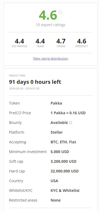100x211 pixels.
Task: Click the BTC, ETH, Fiat accepting value
Action: tap(63, 142)
